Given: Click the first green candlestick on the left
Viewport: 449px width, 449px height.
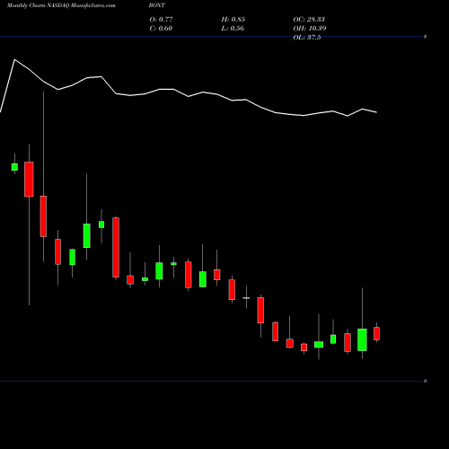Looking at the screenshot, I should (x=14, y=167).
